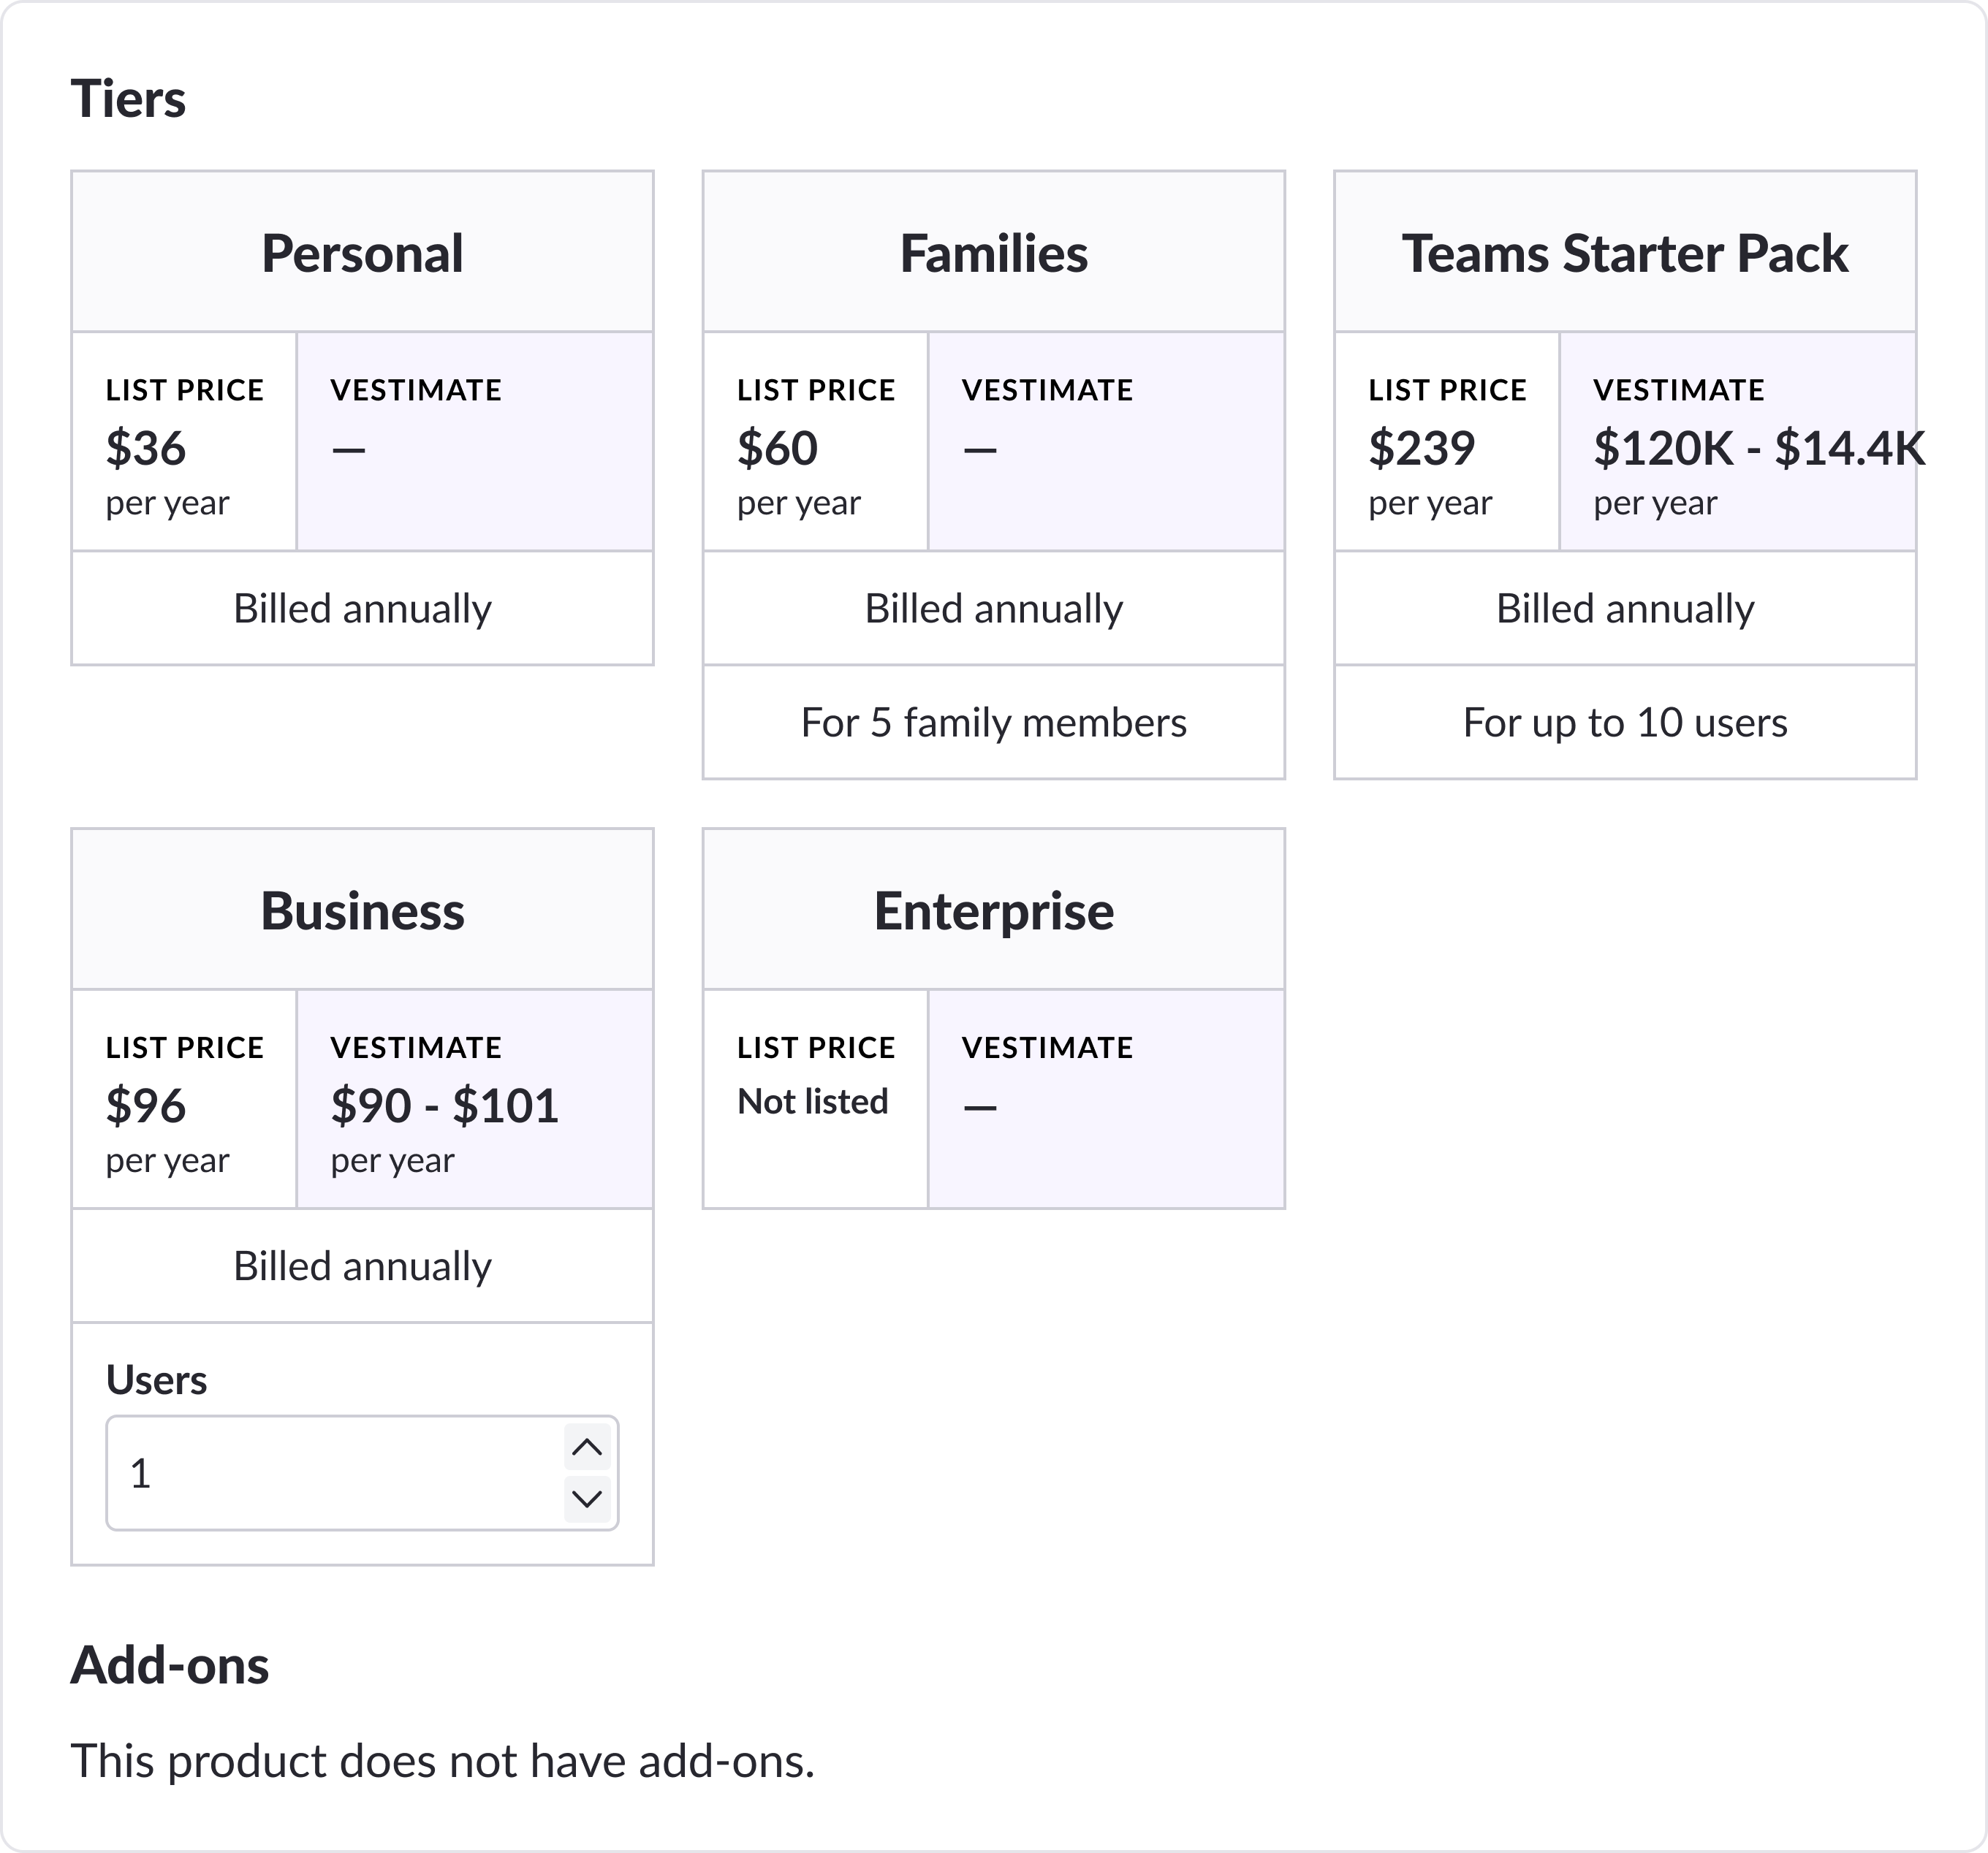This screenshot has width=1988, height=1853.
Task: Click the Tiers section heading
Action: pyautogui.click(x=128, y=99)
